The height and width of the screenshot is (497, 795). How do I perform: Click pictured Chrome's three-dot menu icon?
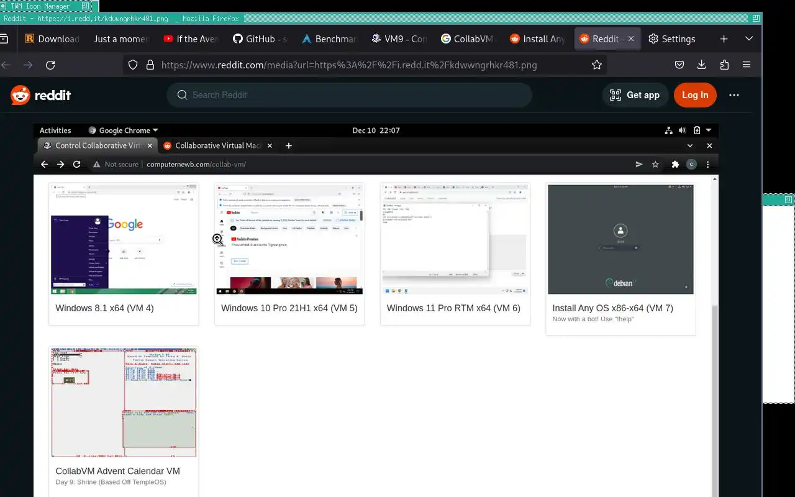point(707,165)
